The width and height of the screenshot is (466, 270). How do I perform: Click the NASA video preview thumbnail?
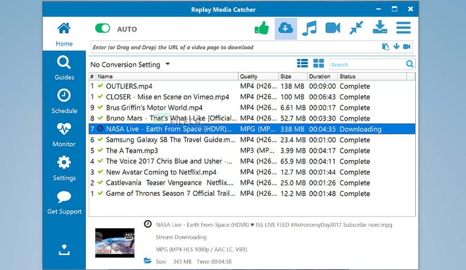tap(115, 243)
